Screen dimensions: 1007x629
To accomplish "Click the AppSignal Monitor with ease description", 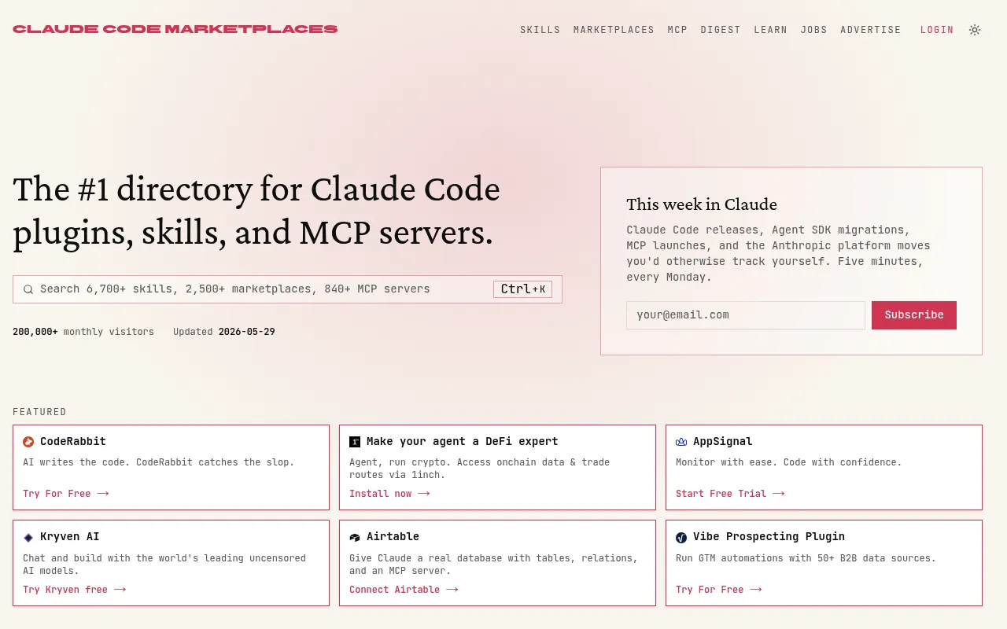I will coord(789,462).
